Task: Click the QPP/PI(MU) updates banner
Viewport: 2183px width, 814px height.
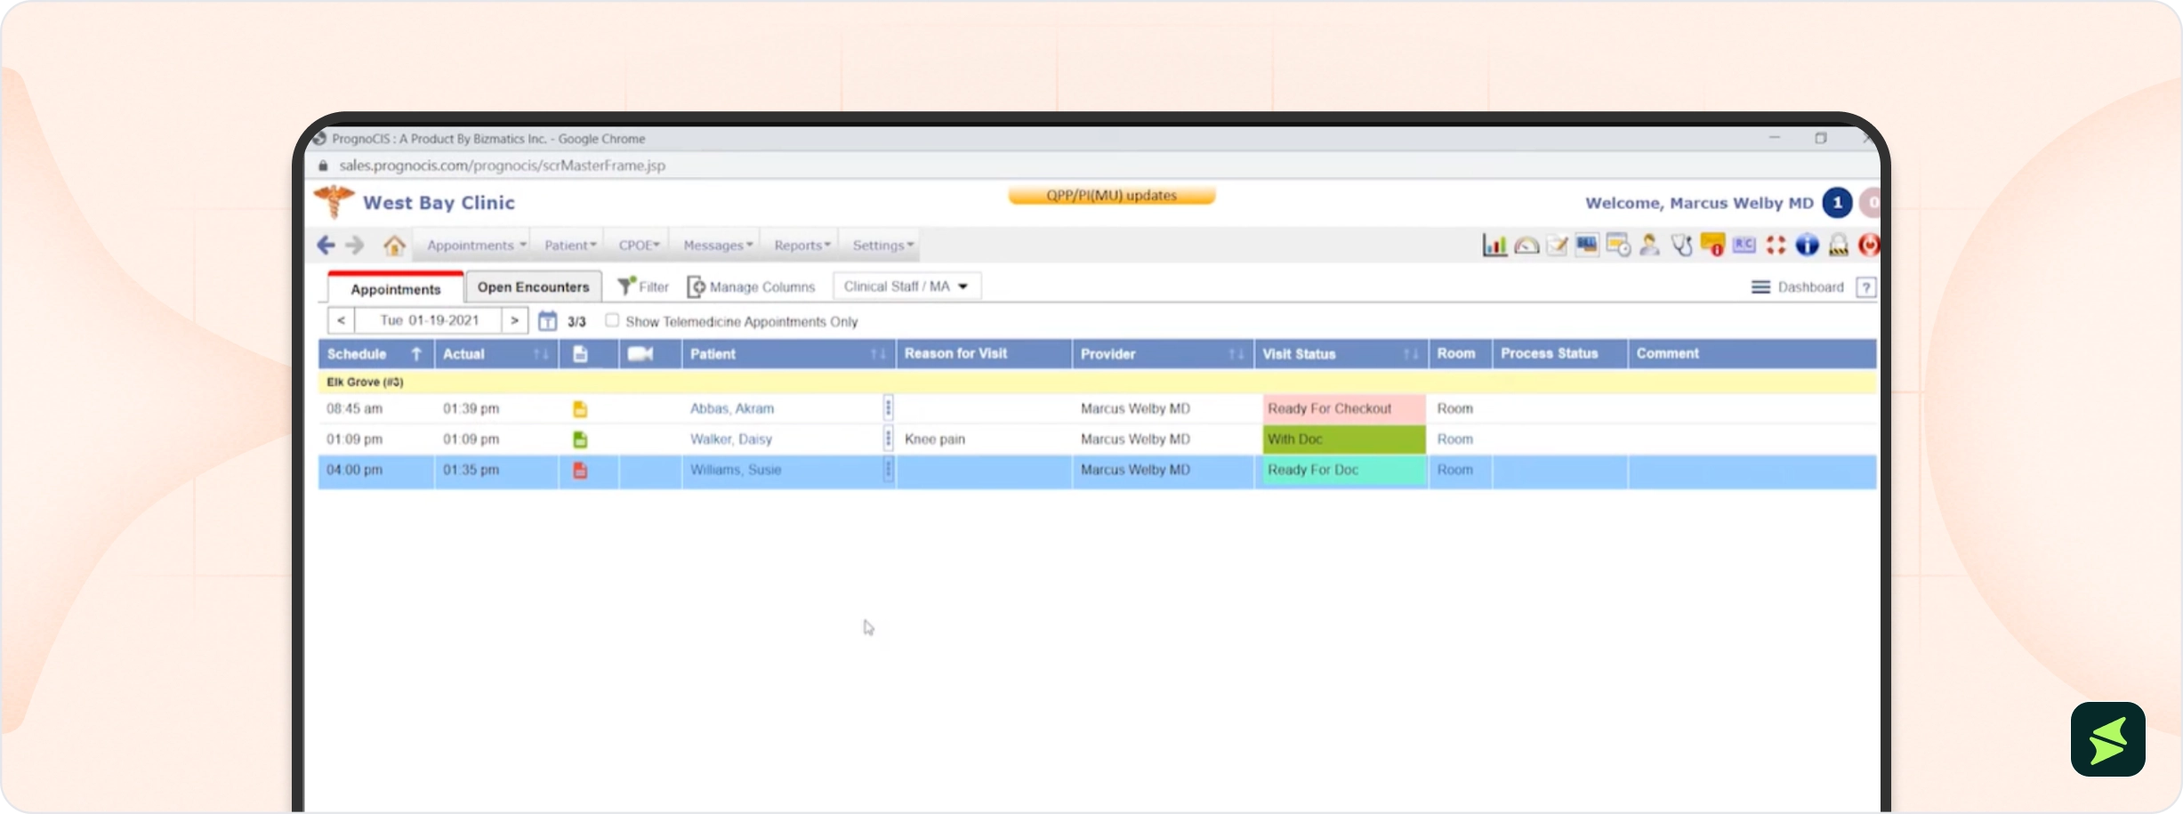Action: click(x=1111, y=196)
